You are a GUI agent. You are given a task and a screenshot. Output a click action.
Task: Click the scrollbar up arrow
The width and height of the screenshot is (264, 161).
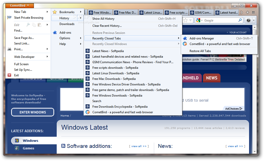pos(255,27)
